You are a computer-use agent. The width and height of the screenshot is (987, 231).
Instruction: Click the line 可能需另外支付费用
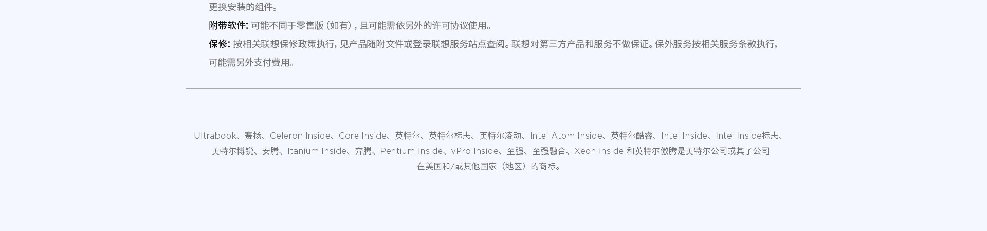coord(251,63)
